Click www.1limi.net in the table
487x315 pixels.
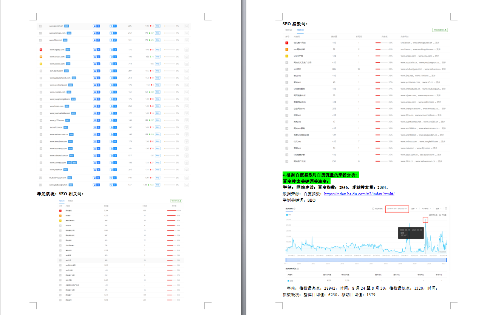(56, 40)
